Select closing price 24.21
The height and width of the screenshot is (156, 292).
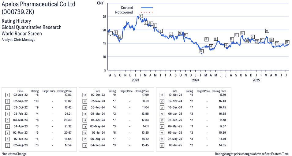tap(68, 114)
